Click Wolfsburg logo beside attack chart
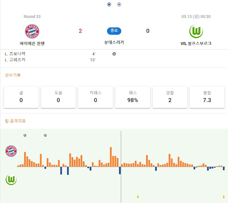228x203 pixels. tap(11, 179)
